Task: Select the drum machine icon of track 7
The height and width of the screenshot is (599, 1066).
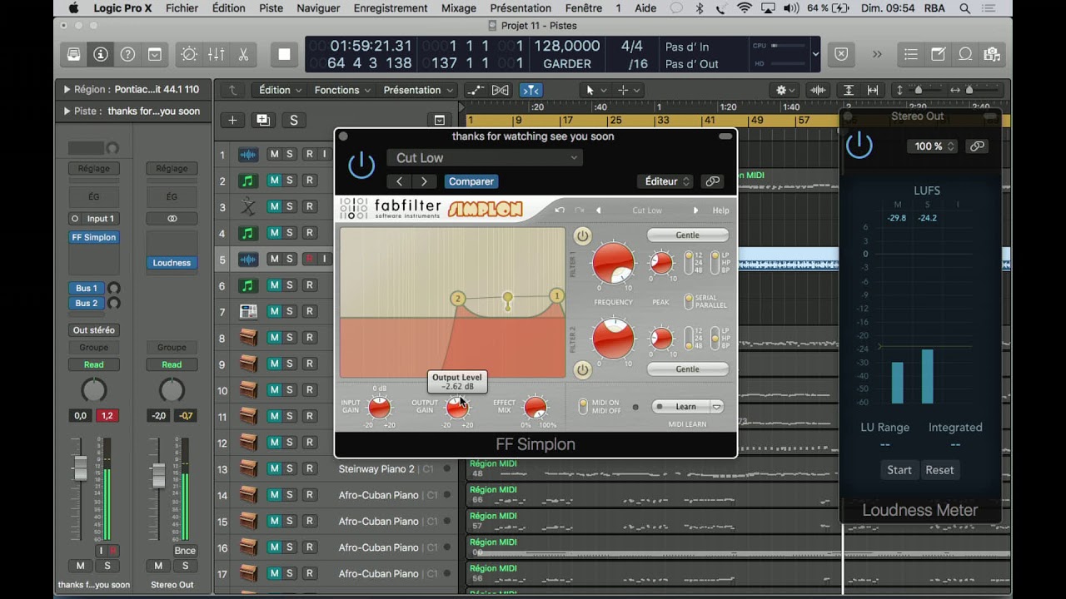Action: click(248, 311)
